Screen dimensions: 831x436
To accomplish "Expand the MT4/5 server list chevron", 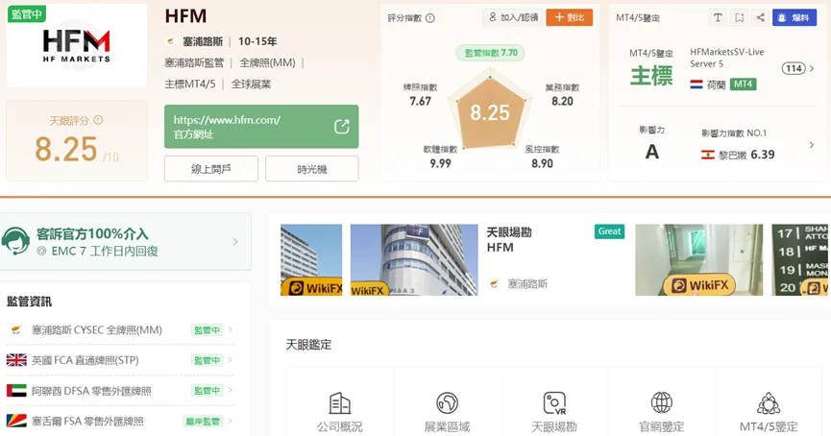I will (x=812, y=68).
